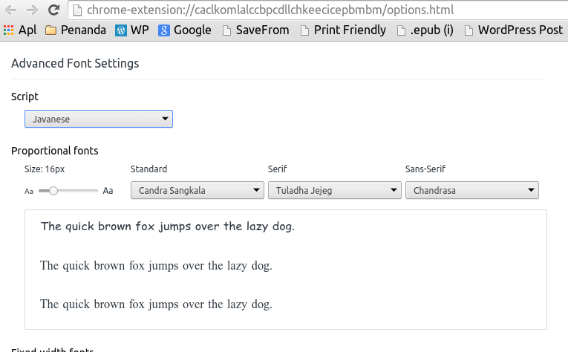
Task: Open the Penanda bookmarks folder
Action: [75, 30]
